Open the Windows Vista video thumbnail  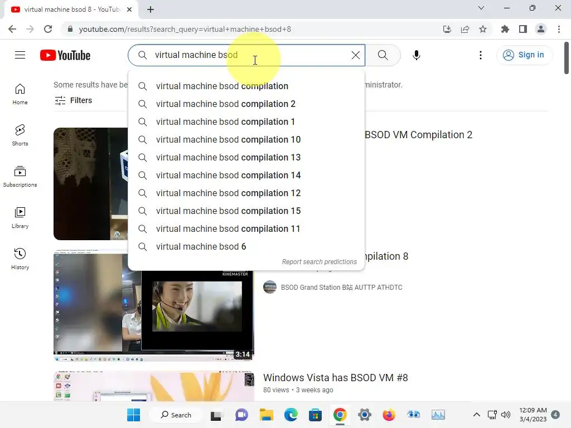154,386
